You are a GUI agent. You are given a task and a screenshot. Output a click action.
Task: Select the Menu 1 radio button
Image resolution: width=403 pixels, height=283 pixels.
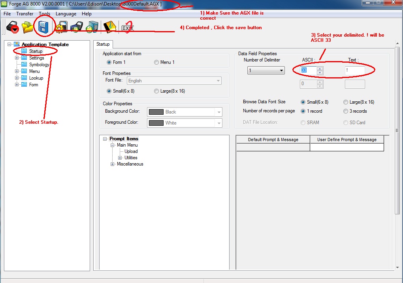pos(156,62)
